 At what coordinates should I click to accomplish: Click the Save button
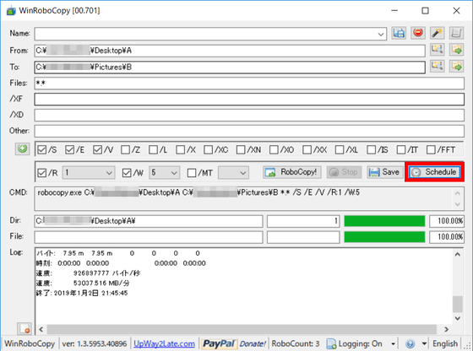click(385, 172)
